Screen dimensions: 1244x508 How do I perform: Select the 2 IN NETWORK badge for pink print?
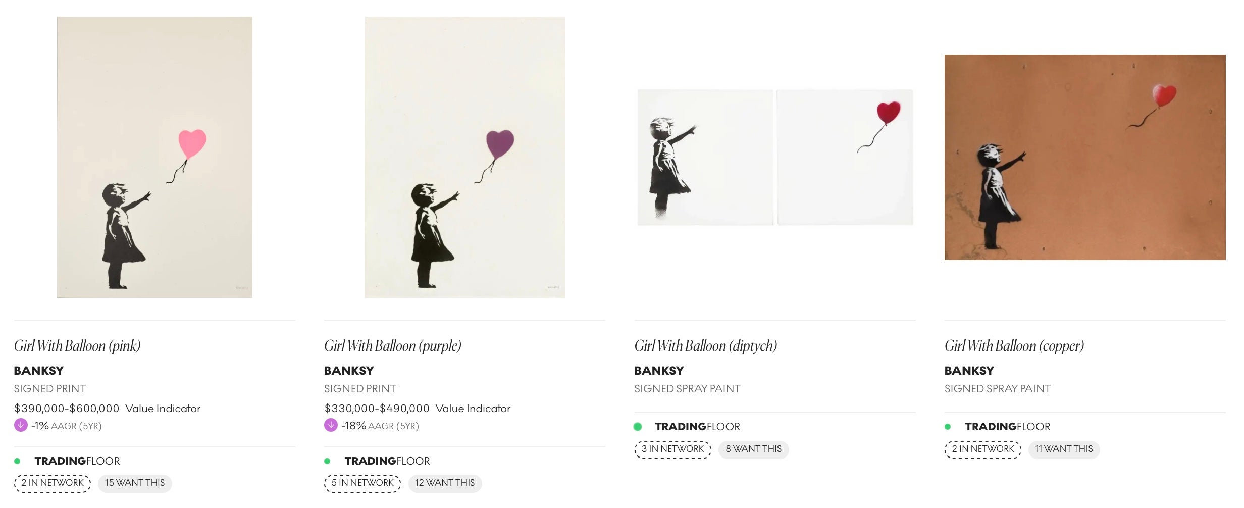[53, 483]
